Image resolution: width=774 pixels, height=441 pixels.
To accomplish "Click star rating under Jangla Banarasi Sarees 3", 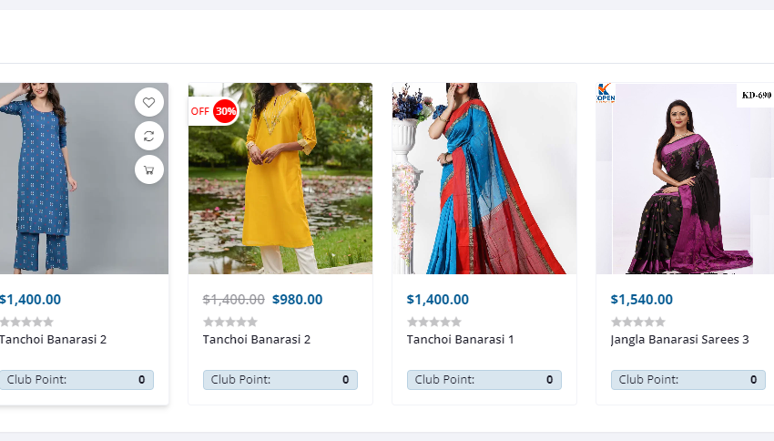I will click(638, 322).
